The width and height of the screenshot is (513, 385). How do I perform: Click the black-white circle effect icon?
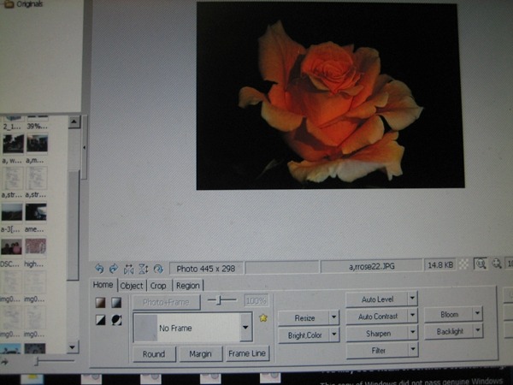pyautogui.click(x=116, y=320)
